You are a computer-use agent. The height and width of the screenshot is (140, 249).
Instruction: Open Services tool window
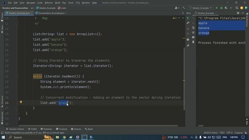pyautogui.click(x=76, y=129)
